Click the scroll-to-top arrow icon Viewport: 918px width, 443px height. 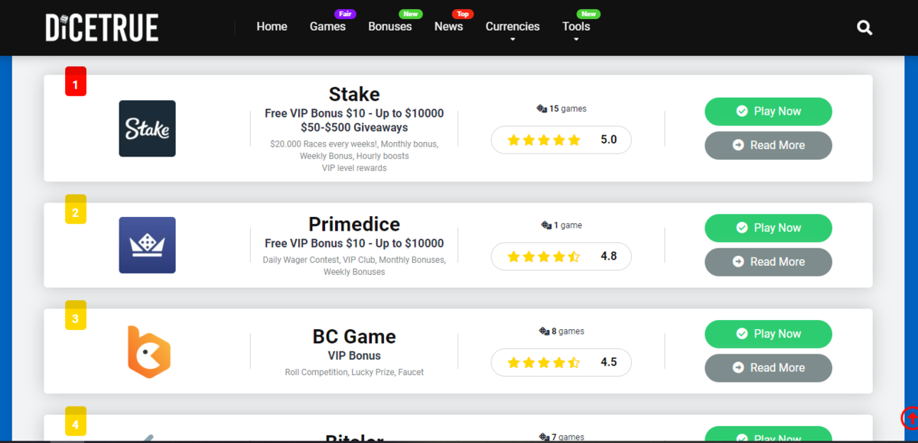[910, 418]
